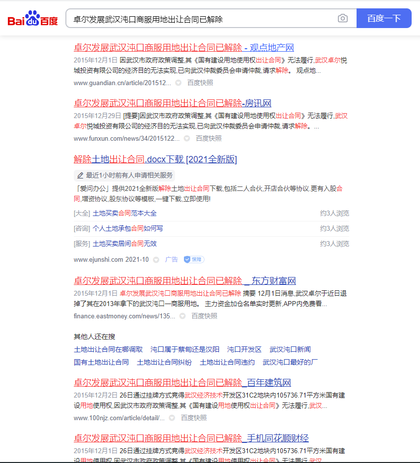The height and width of the screenshot is (463, 420).
Task: Search related query 土地出让合同违约
Action: tap(227, 362)
